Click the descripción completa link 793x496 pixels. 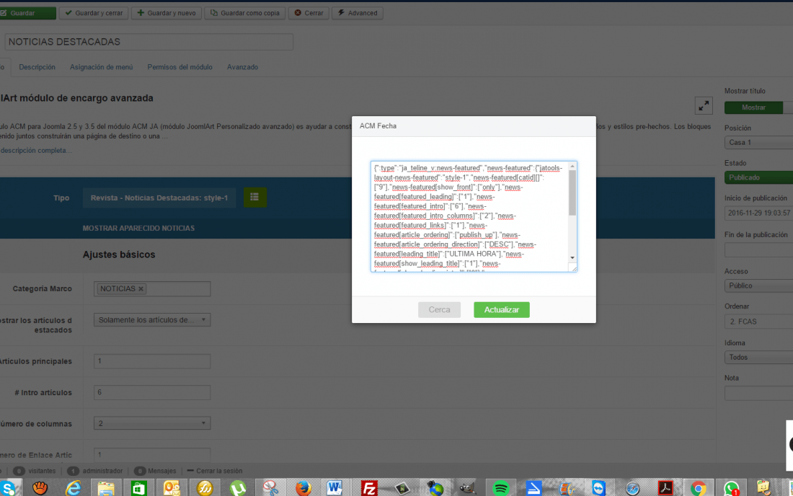[35, 150]
